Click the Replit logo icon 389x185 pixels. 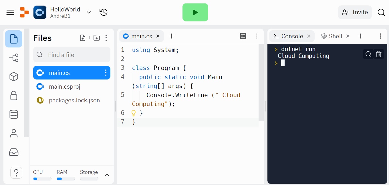click(x=24, y=12)
